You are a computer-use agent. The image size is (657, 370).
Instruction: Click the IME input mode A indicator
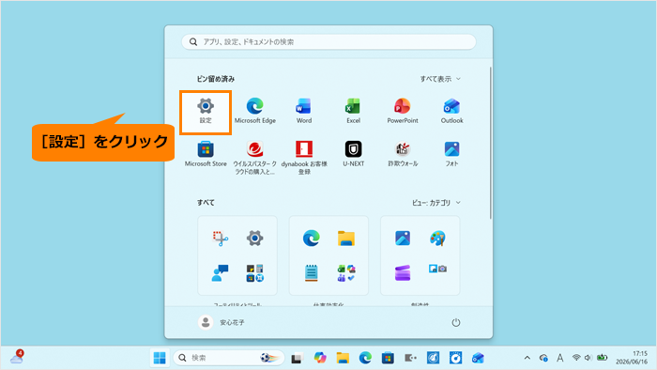pyautogui.click(x=559, y=358)
